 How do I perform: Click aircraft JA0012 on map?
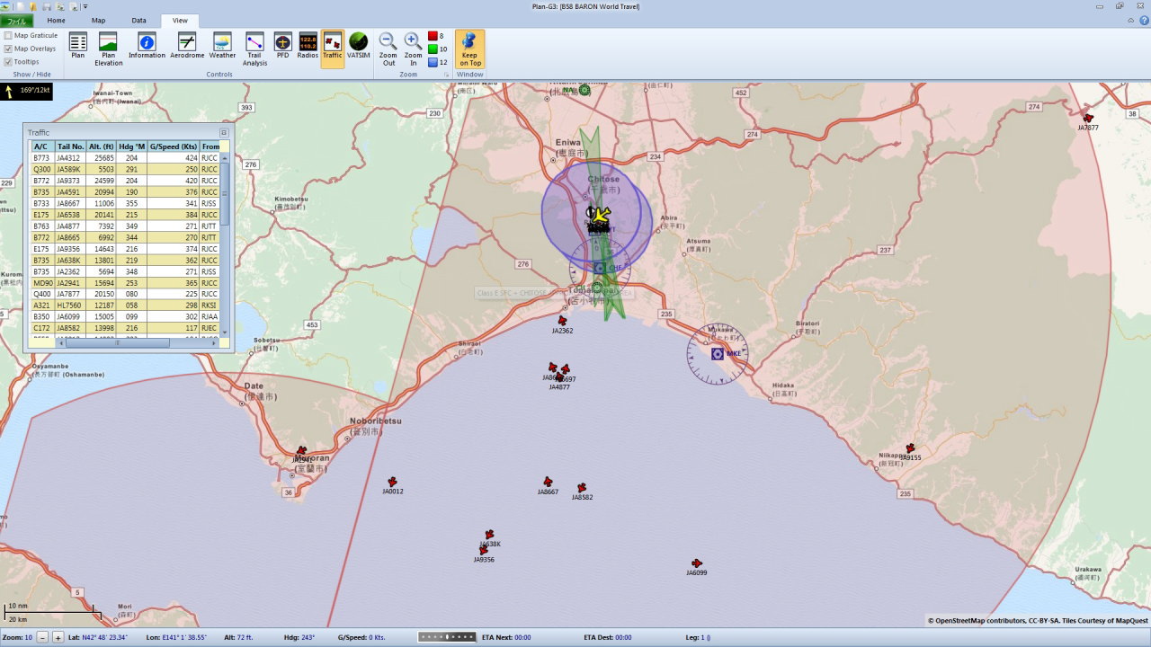click(392, 483)
